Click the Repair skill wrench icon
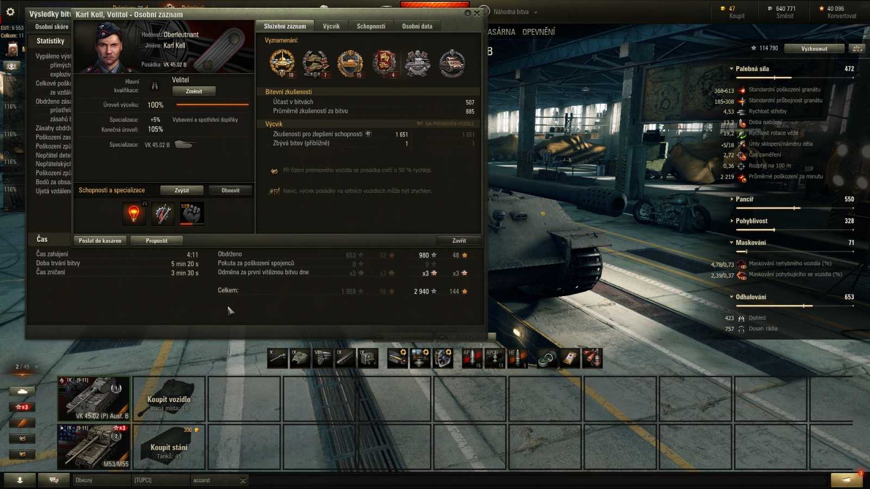This screenshot has width=870, height=489. click(x=163, y=214)
